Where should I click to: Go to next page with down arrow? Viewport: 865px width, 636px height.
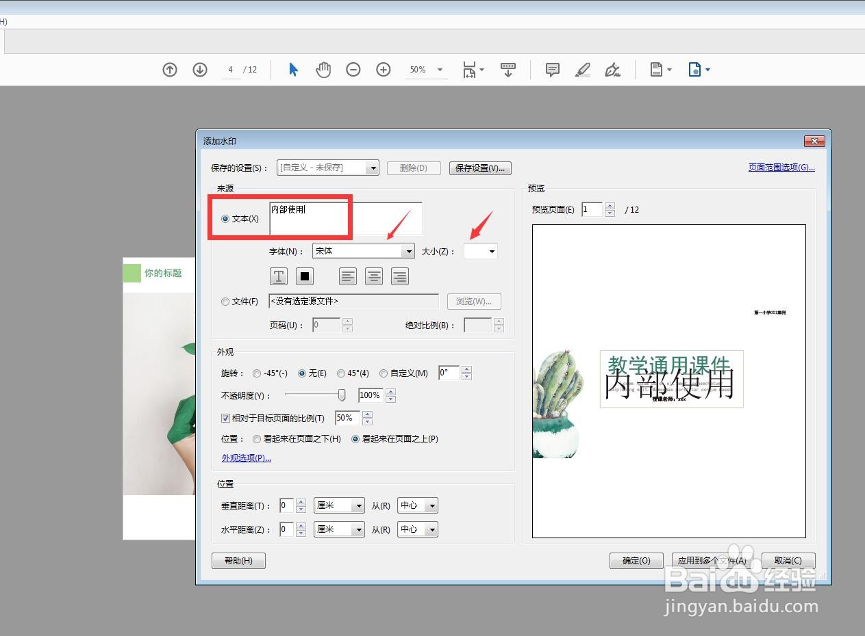(200, 70)
